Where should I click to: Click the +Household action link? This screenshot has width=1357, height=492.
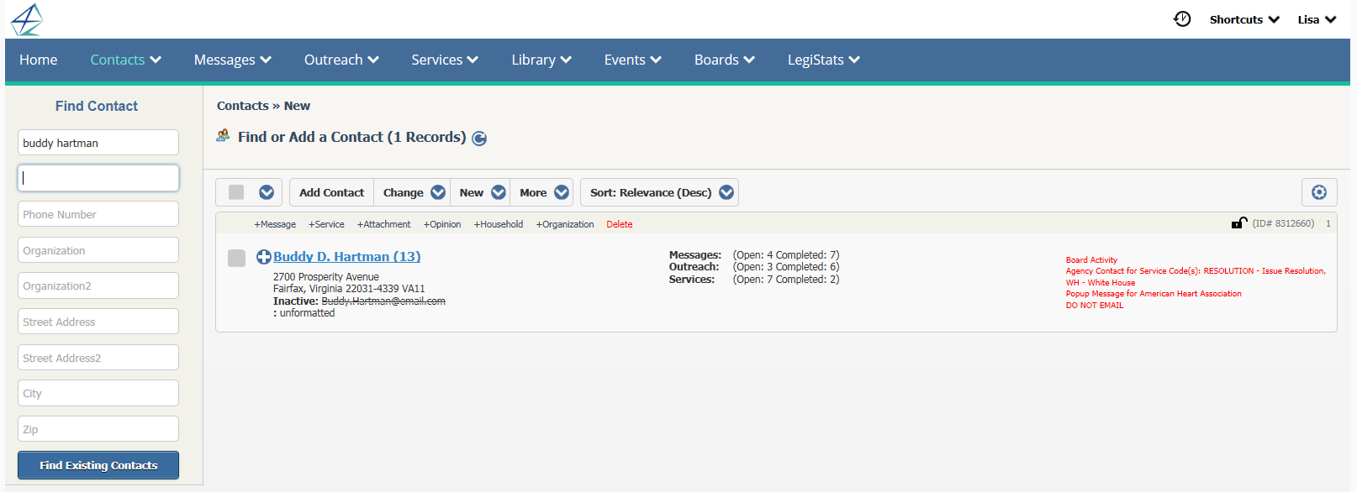[499, 224]
